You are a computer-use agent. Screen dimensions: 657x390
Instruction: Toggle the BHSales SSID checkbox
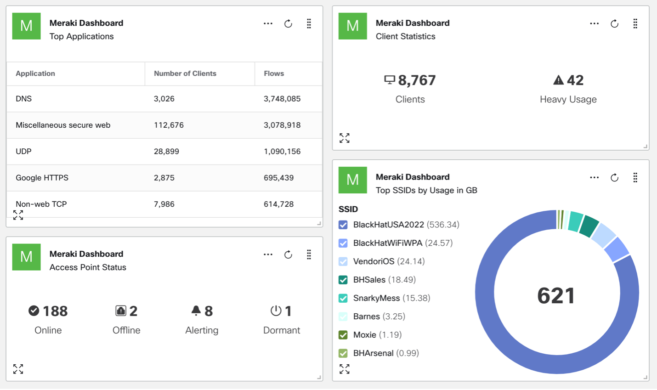[x=343, y=280]
